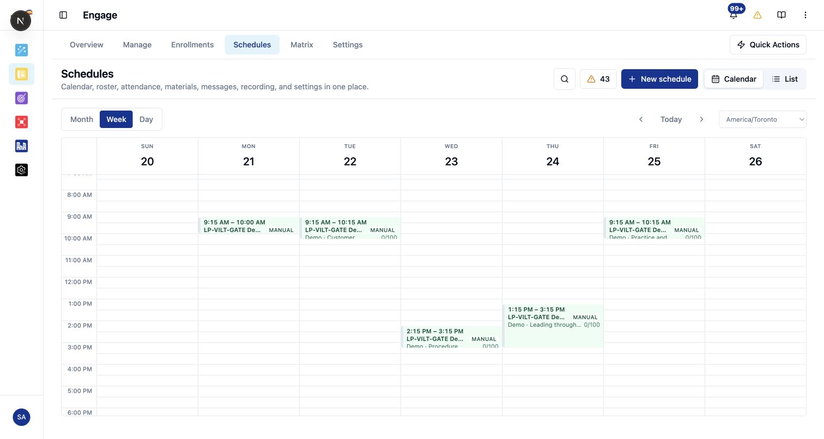This screenshot has height=439, width=824.
Task: Open the 43 warnings button
Action: click(598, 79)
